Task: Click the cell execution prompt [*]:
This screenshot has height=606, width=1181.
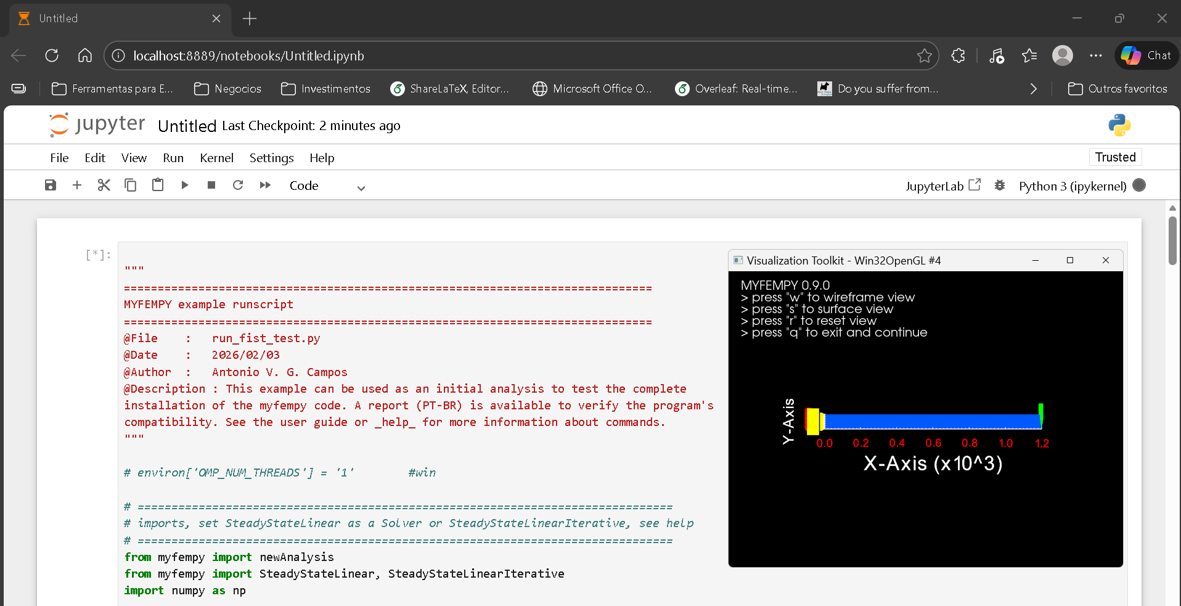Action: (99, 255)
